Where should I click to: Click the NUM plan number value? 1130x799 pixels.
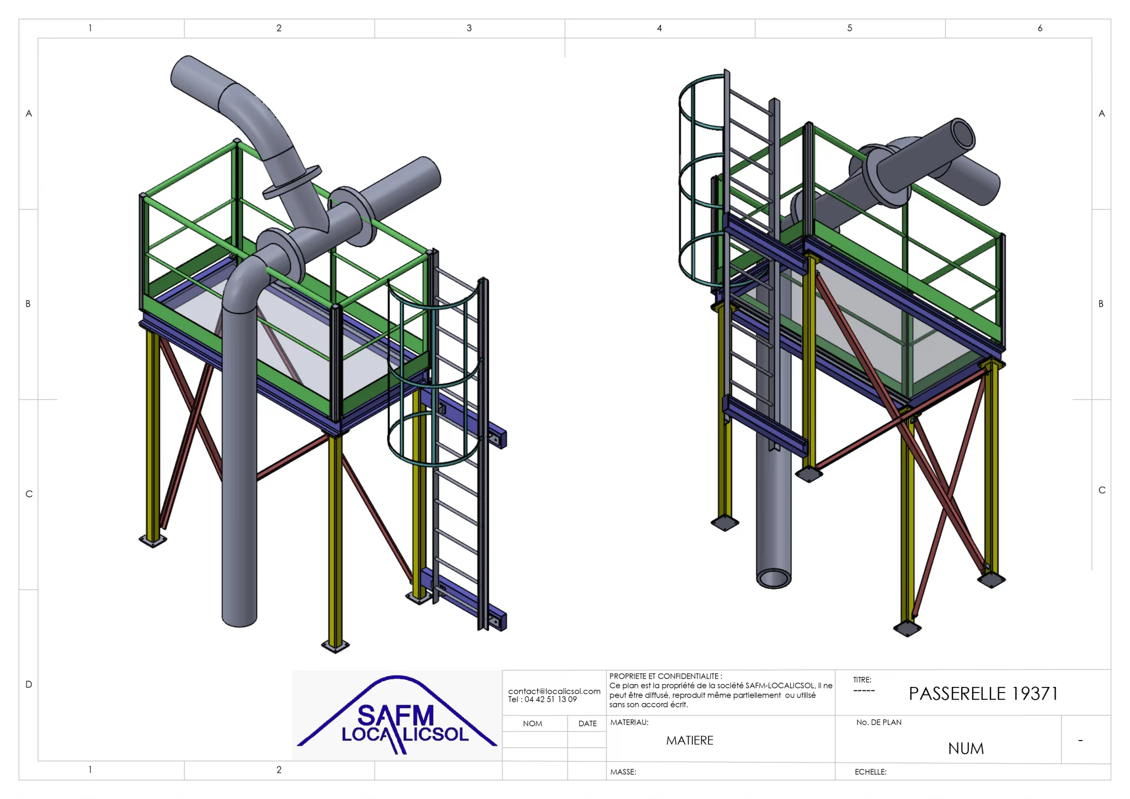point(966,748)
